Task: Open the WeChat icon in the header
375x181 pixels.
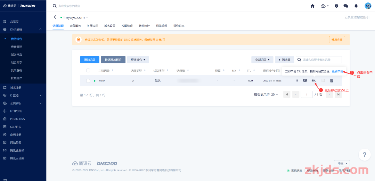Action: pyautogui.click(x=346, y=6)
